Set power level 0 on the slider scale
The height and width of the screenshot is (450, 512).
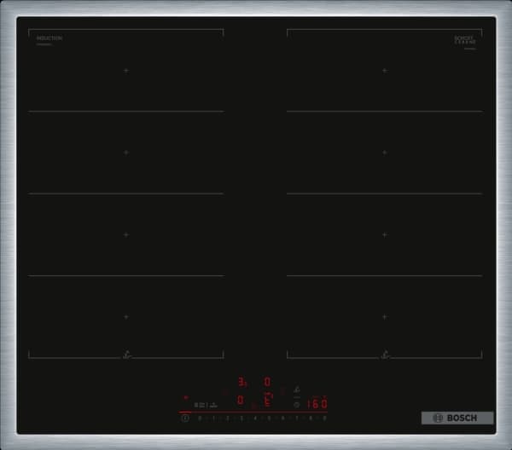[200, 418]
